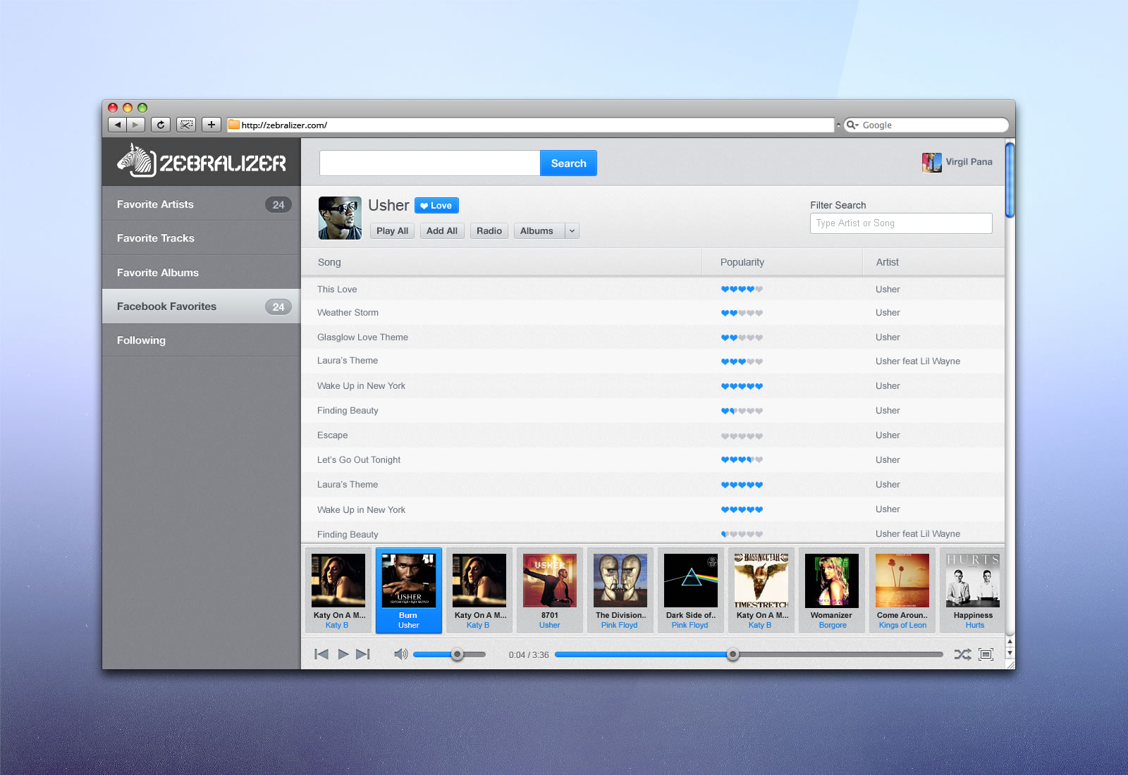This screenshot has width=1128, height=775.
Task: Go forward with the browser forward arrow
Action: [x=135, y=125]
